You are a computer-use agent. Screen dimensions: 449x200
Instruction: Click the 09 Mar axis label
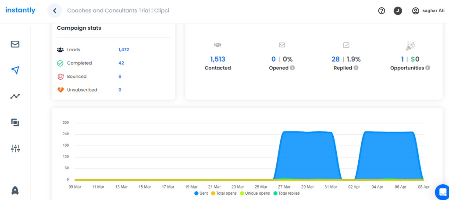(75, 187)
